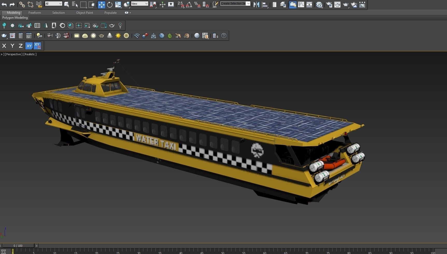Image resolution: width=447 pixels, height=254 pixels.
Task: Open the Selection ribbon tab
Action: click(58, 12)
